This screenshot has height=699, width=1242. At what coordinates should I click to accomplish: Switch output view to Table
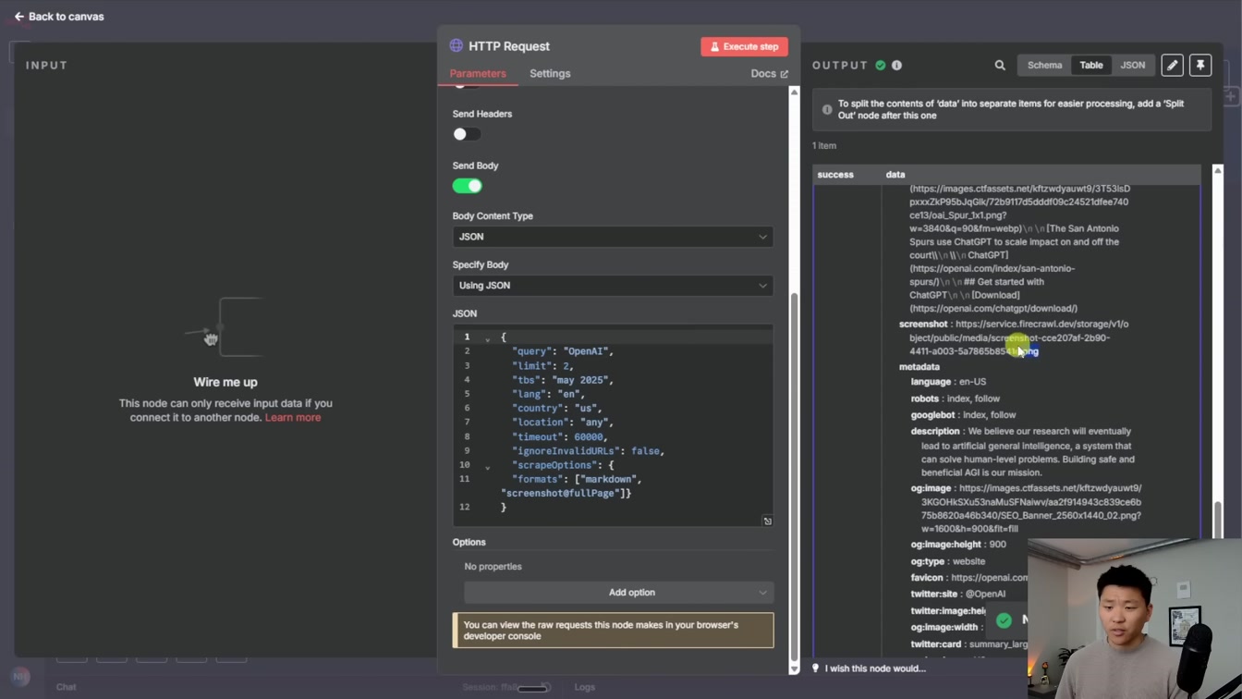(x=1091, y=66)
